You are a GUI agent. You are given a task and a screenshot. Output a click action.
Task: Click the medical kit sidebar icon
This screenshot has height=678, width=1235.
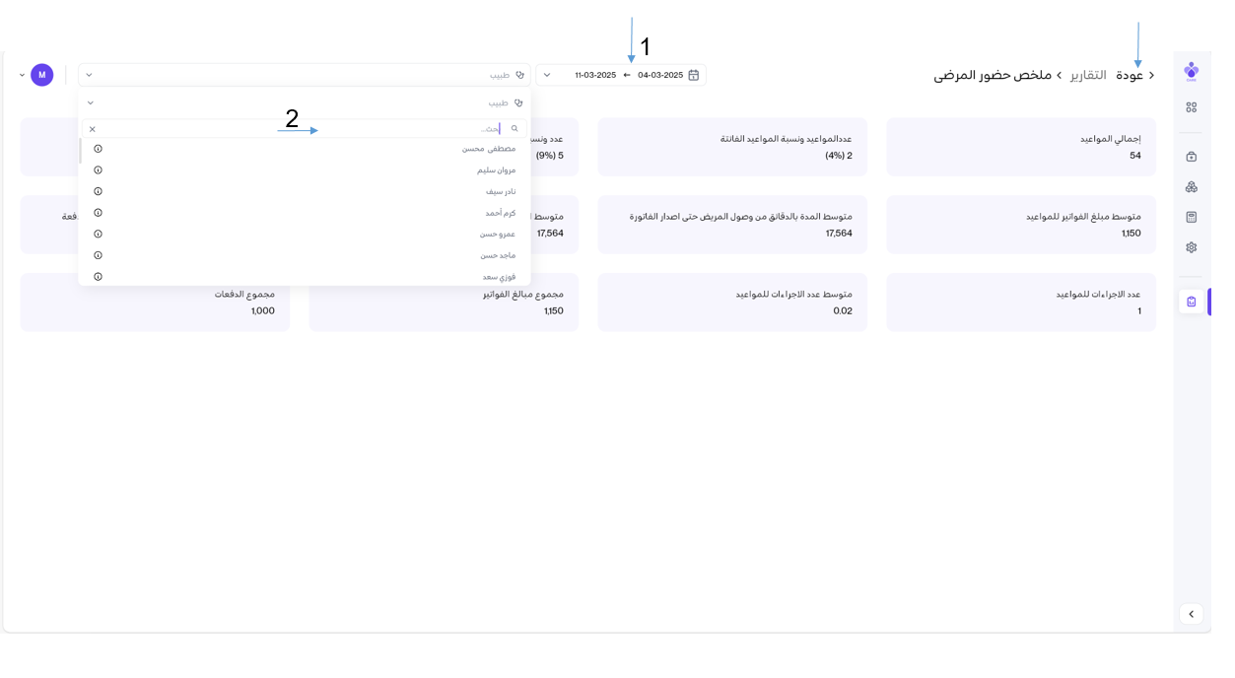tap(1191, 157)
